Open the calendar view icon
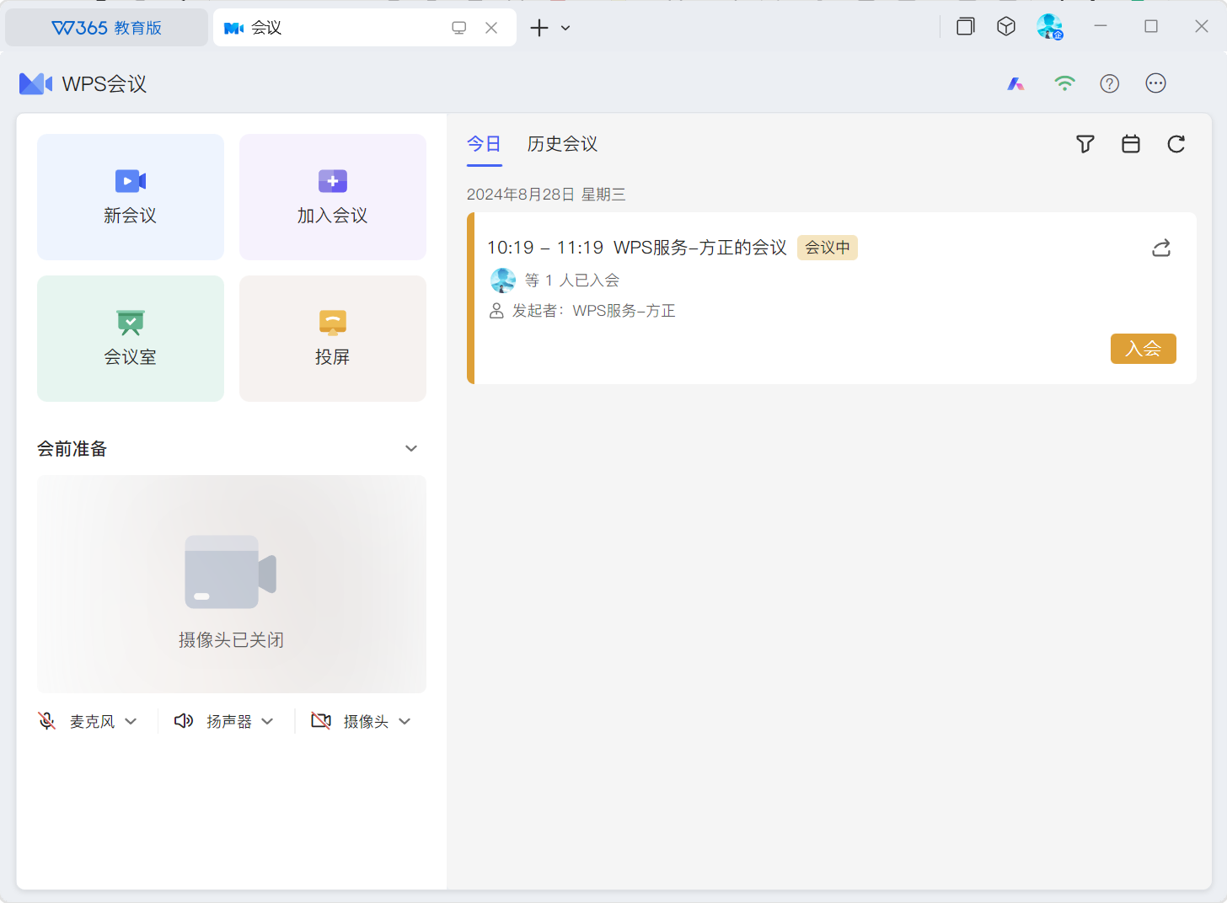The width and height of the screenshot is (1227, 903). 1131,144
